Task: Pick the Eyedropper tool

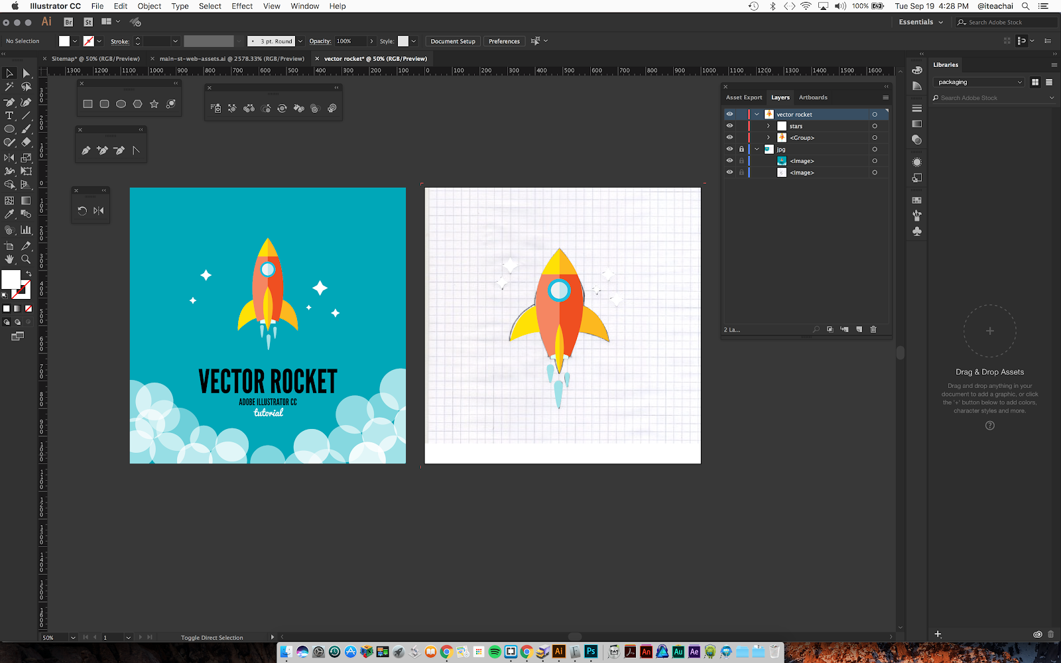Action: point(9,214)
